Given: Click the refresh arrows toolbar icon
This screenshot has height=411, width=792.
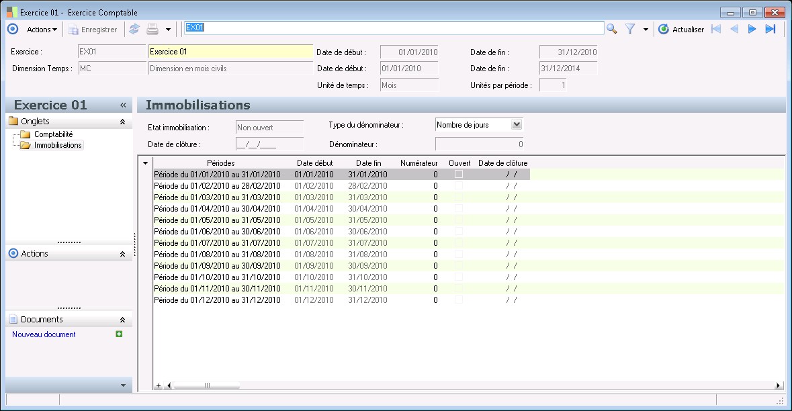Looking at the screenshot, I should coord(134,29).
